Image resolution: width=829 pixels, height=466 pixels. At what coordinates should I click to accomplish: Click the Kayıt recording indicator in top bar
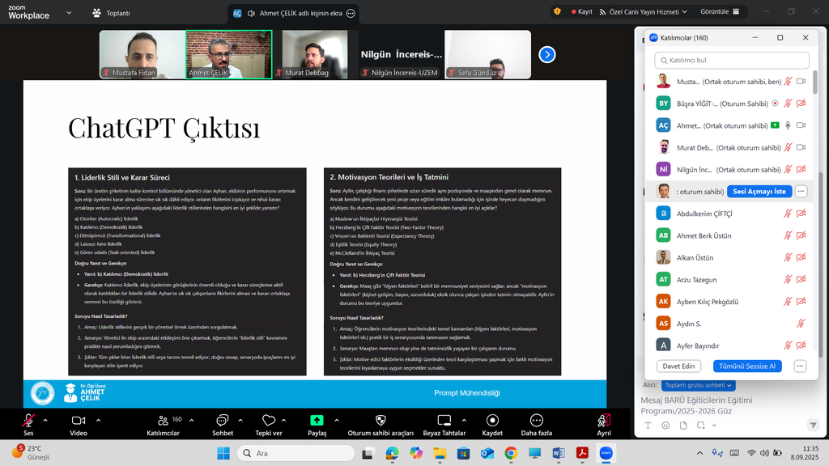click(x=581, y=11)
